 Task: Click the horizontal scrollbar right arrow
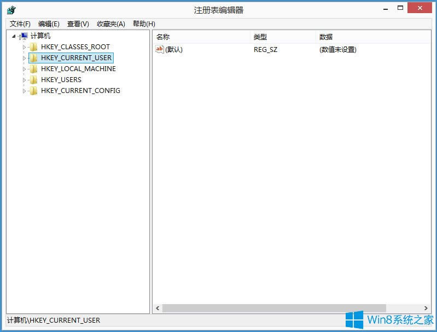click(x=426, y=308)
